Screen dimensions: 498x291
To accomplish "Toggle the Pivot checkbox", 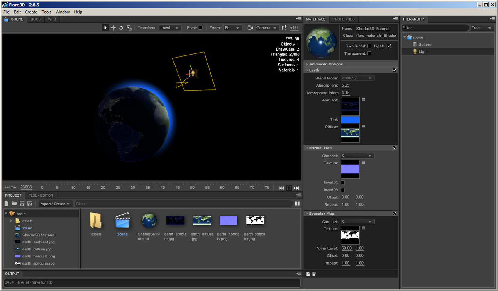I will click(200, 28).
